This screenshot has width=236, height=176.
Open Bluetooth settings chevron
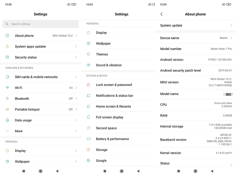tap(76, 99)
